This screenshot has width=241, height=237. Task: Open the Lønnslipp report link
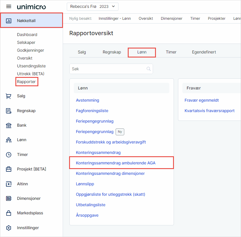pyautogui.click(x=85, y=184)
